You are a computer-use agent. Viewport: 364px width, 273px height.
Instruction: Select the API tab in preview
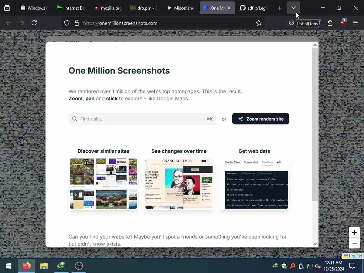279,162
